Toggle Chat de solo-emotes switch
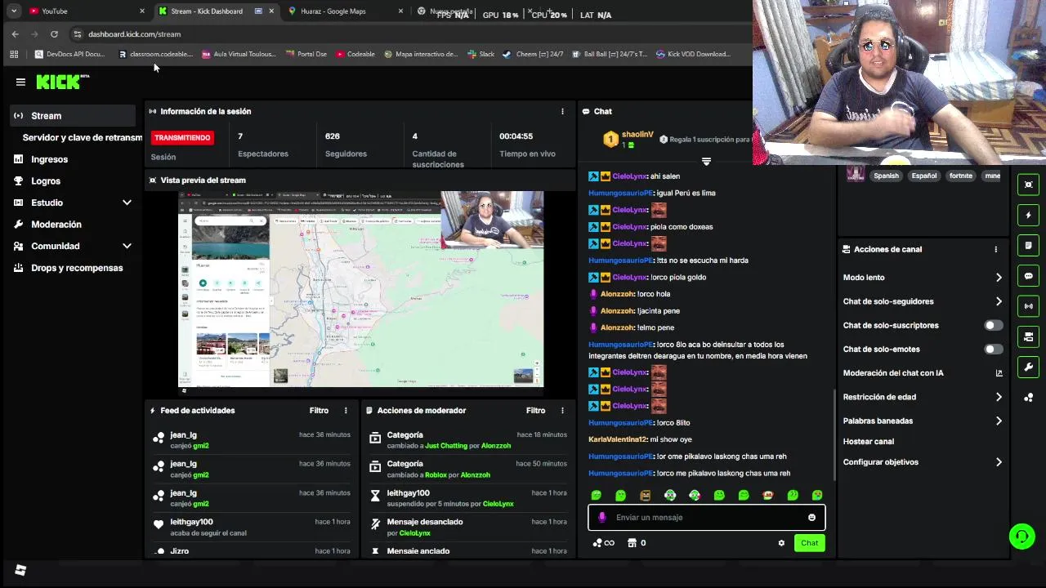The width and height of the screenshot is (1046, 588). pyautogui.click(x=993, y=349)
